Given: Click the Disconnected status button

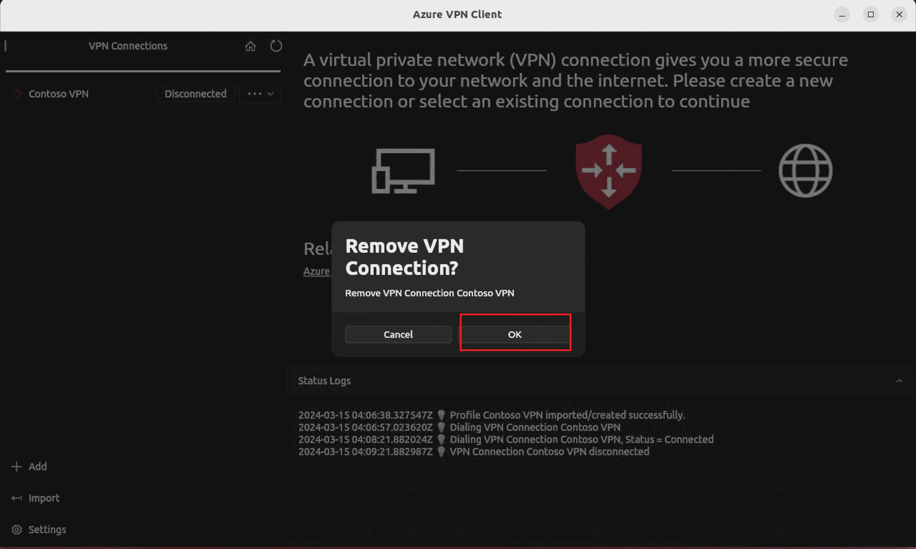Looking at the screenshot, I should coord(196,94).
